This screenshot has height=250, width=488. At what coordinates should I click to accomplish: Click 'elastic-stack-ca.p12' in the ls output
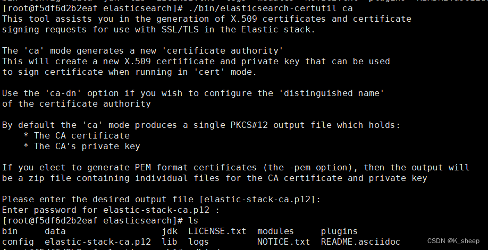[x=98, y=242]
